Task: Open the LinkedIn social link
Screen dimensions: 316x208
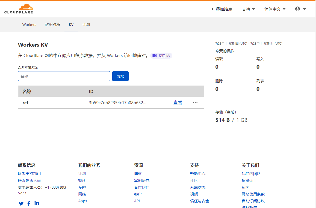Action: point(37,203)
